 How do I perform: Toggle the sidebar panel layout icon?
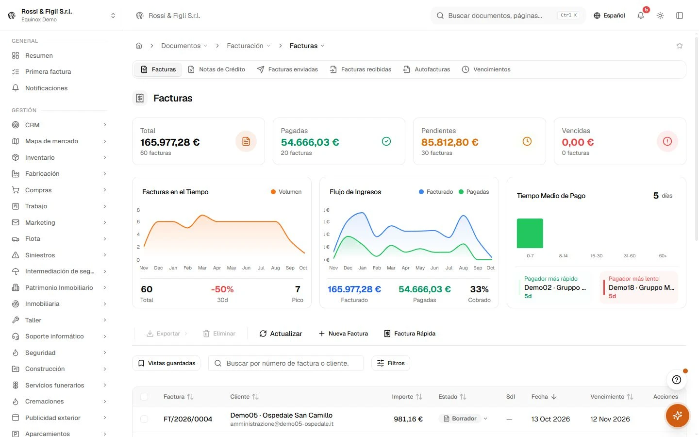pyautogui.click(x=680, y=16)
